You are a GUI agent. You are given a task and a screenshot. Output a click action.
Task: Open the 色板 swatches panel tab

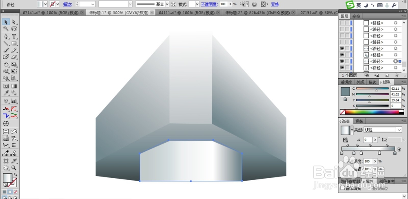[359, 121]
